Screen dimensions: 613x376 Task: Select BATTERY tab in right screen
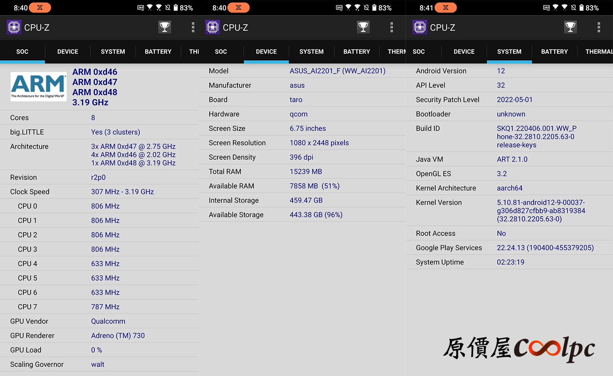tap(555, 51)
